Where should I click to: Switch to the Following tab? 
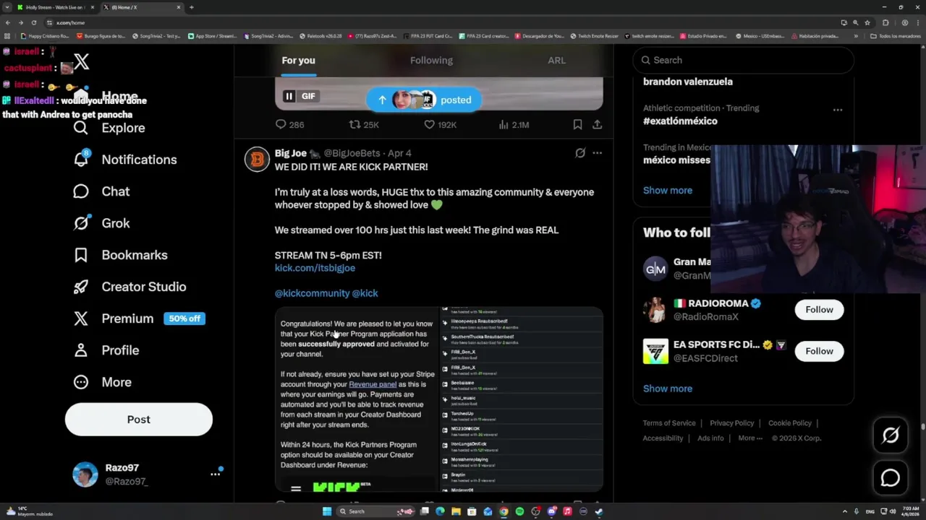pos(431,61)
